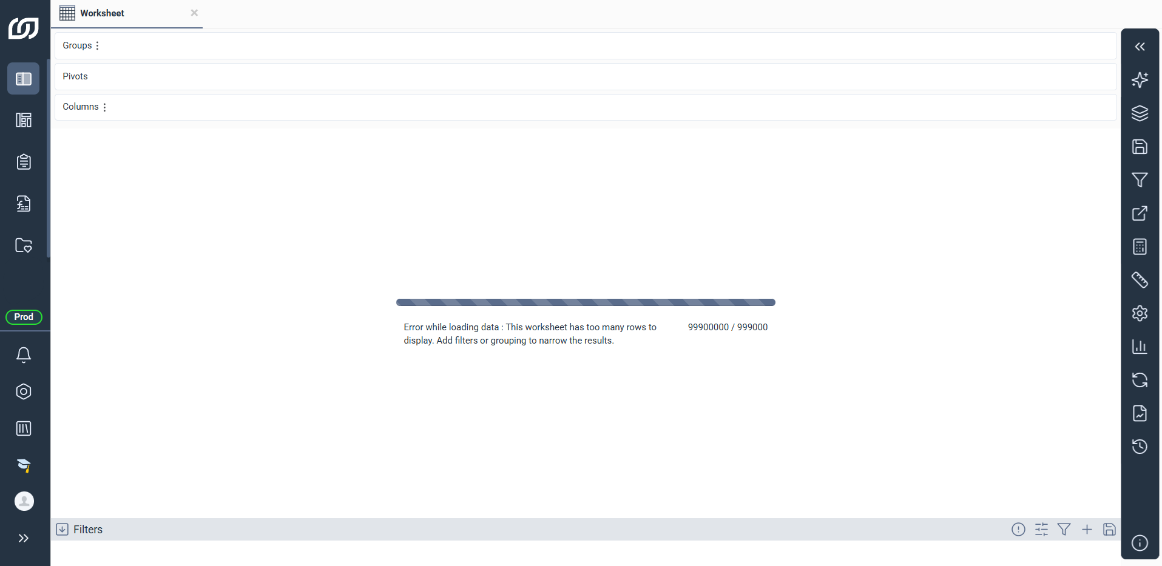Click the export share icon in right toolbar
The image size is (1162, 566).
point(1140,213)
